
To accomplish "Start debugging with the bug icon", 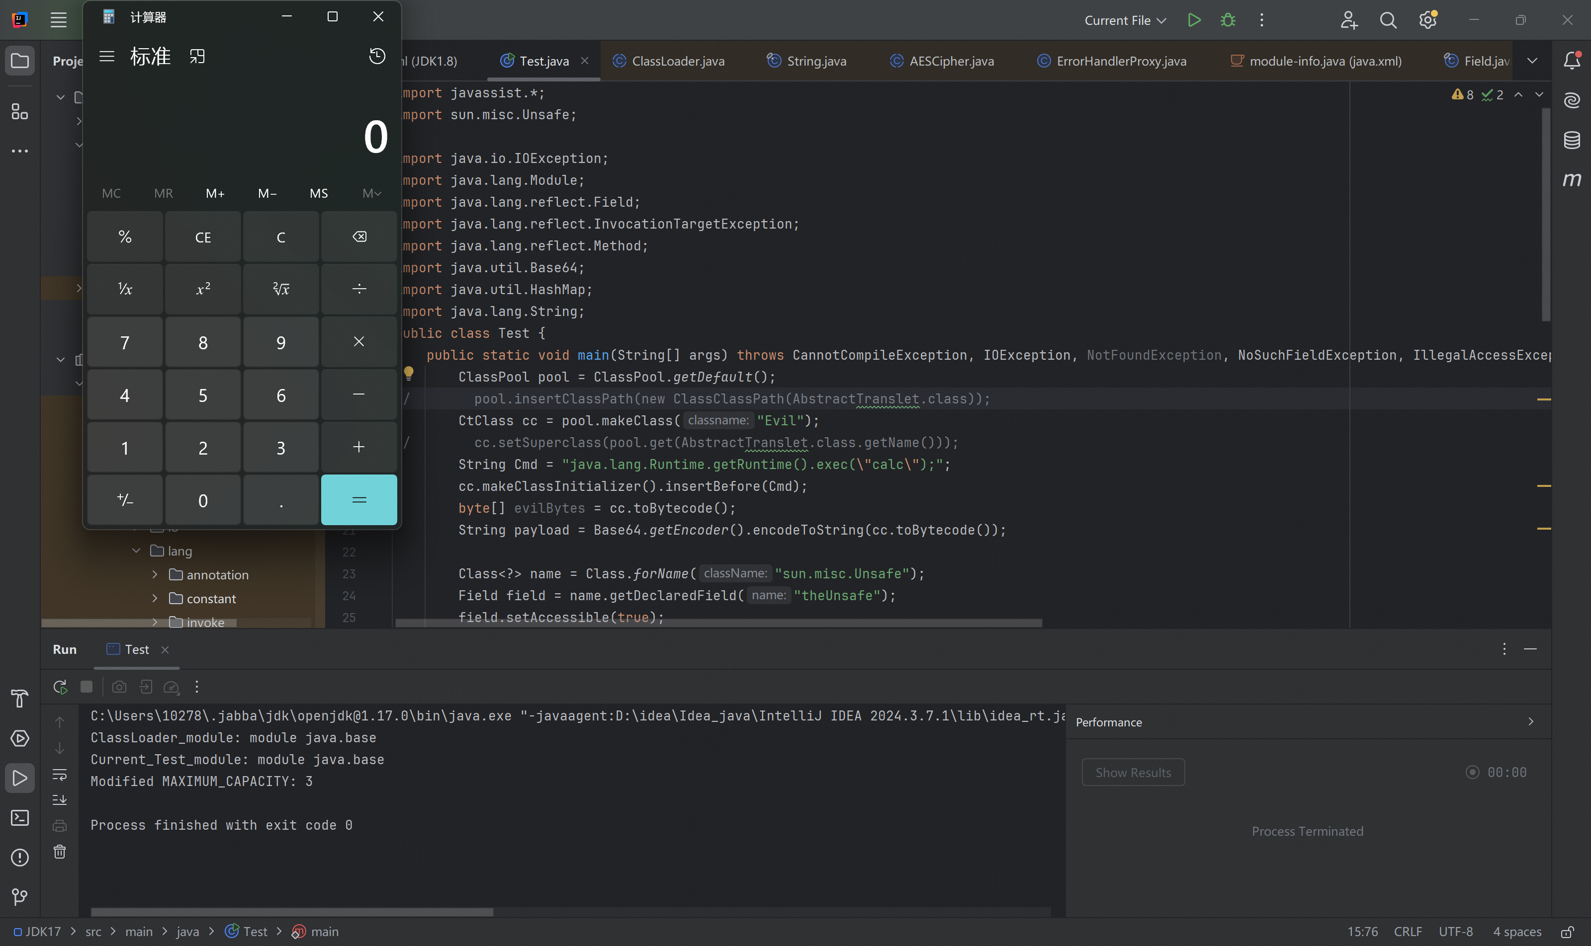I will pos(1228,20).
